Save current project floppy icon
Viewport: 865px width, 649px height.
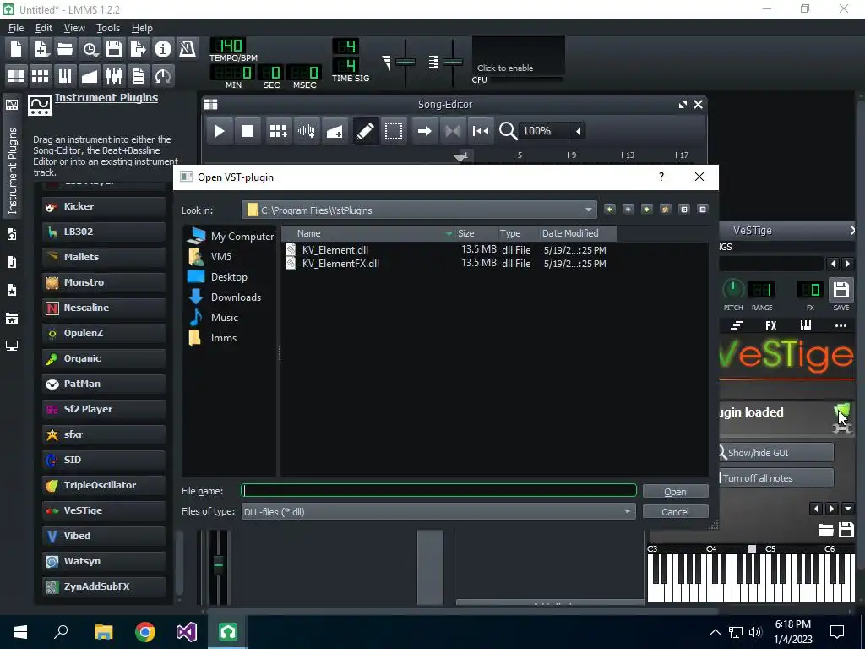(114, 49)
